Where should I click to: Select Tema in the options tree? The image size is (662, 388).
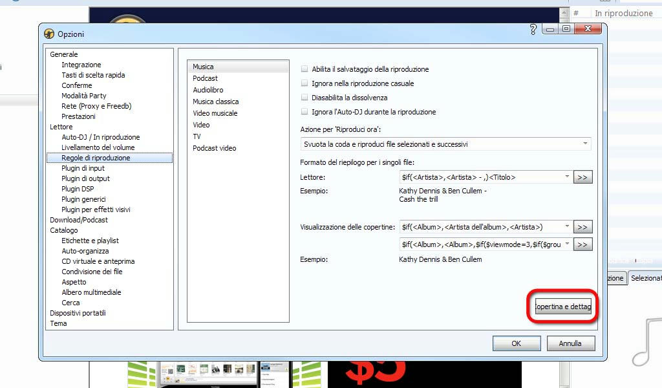[x=58, y=323]
